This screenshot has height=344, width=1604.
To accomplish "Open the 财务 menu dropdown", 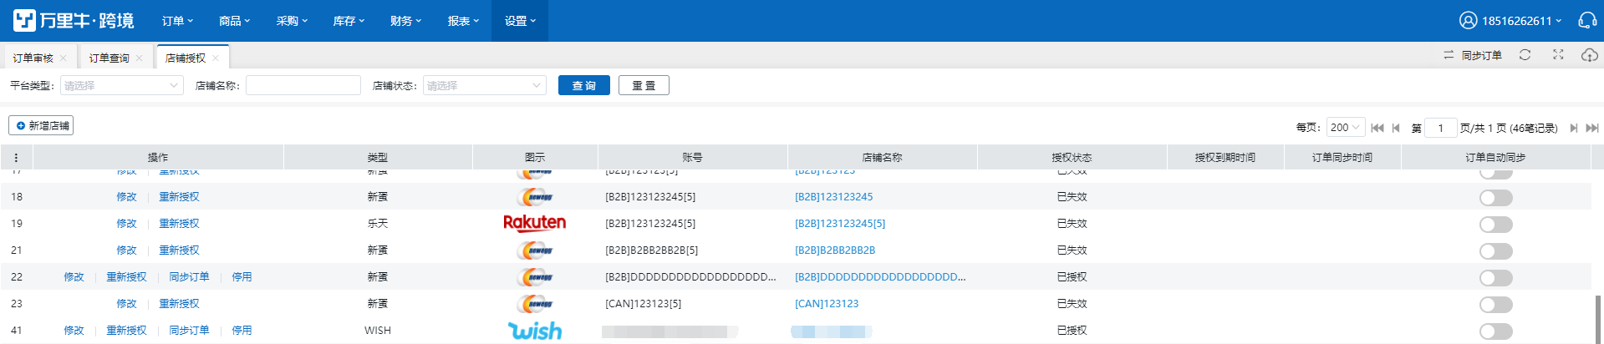I will pos(405,21).
